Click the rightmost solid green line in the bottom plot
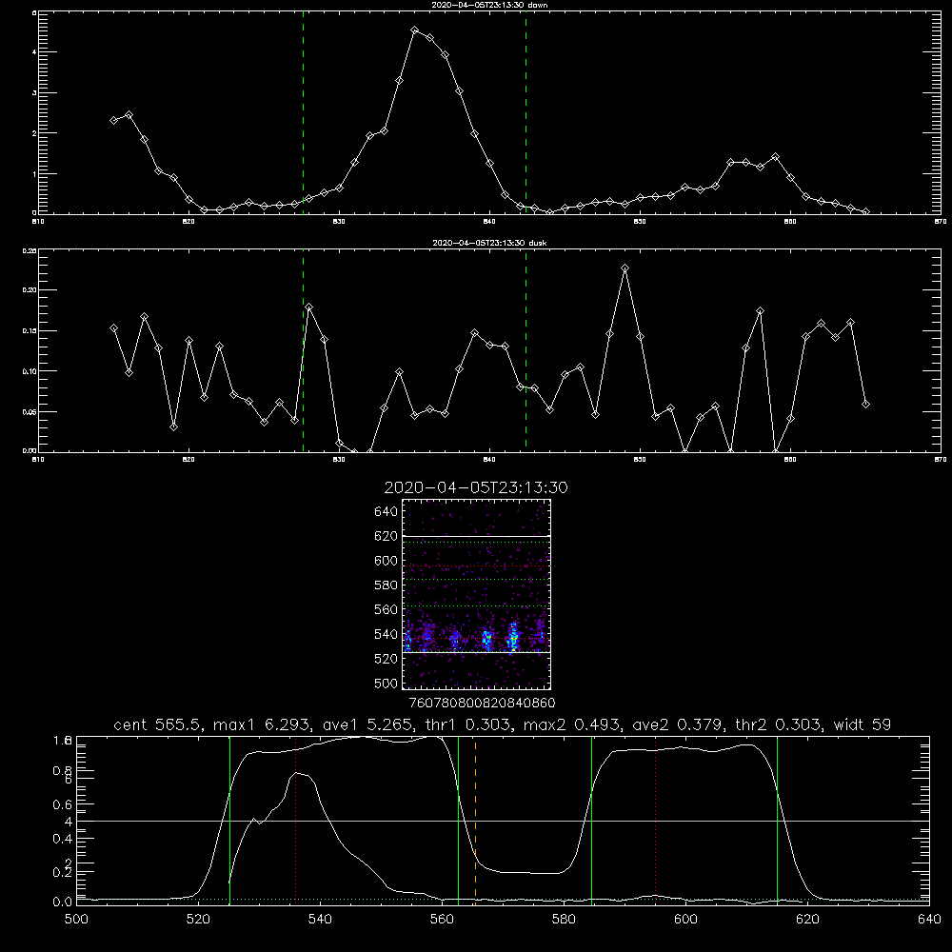The image size is (952, 952). pyautogui.click(x=777, y=820)
